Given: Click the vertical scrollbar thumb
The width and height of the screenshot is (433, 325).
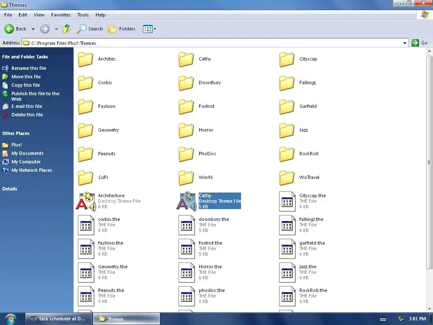Looking at the screenshot, I should 429,162.
